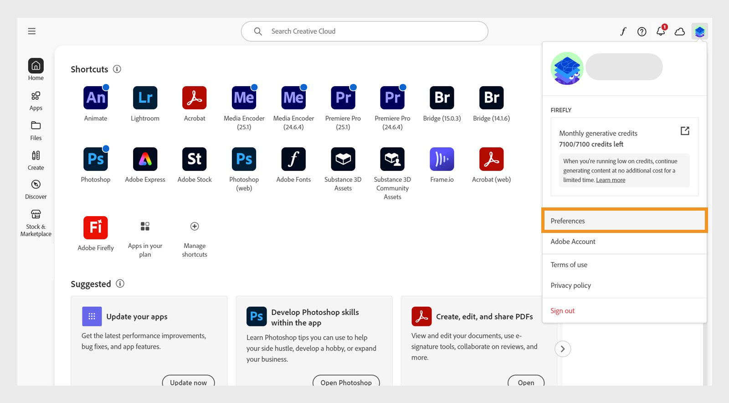
Task: Select Preferences in account menu
Action: pos(624,221)
